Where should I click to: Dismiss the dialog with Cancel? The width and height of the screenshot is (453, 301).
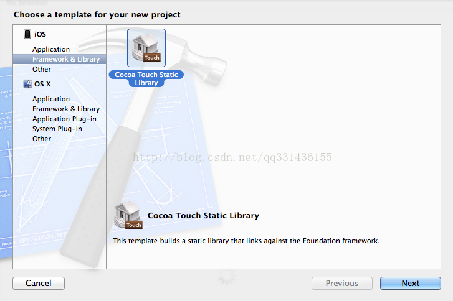pos(39,283)
